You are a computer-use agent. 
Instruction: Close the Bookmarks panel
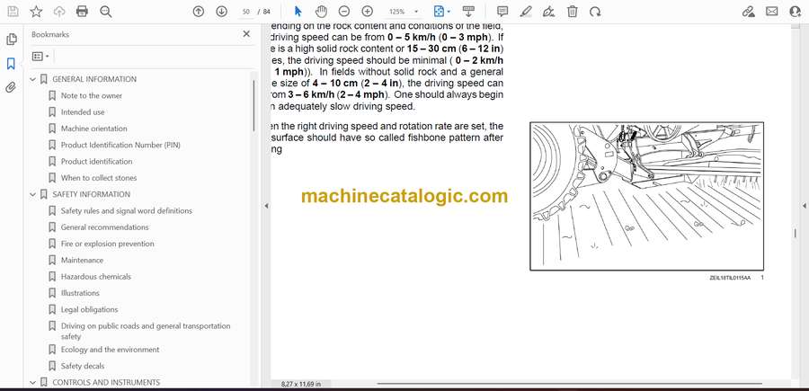pos(246,34)
